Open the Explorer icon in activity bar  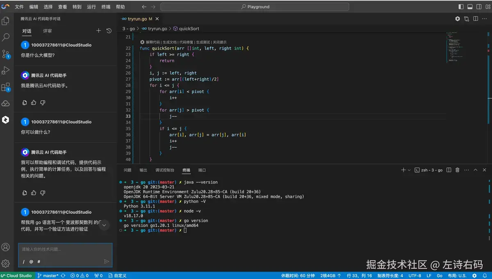pos(6,21)
